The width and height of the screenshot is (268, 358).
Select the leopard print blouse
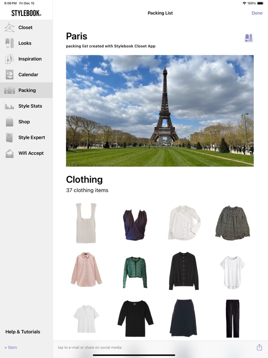pos(233,223)
